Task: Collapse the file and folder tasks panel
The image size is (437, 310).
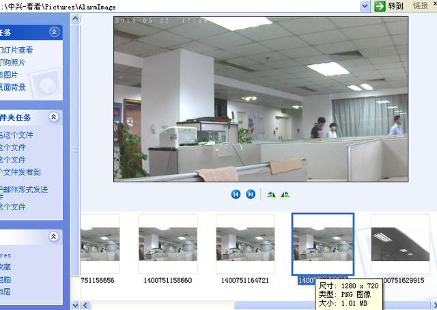Action: [54, 117]
